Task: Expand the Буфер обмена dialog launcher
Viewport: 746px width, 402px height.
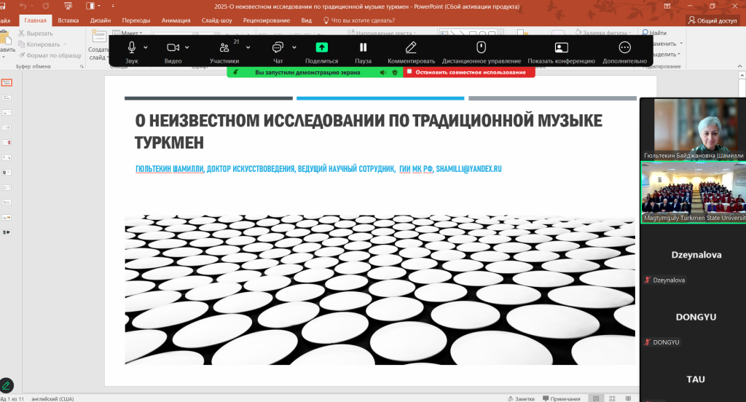Action: pos(82,66)
